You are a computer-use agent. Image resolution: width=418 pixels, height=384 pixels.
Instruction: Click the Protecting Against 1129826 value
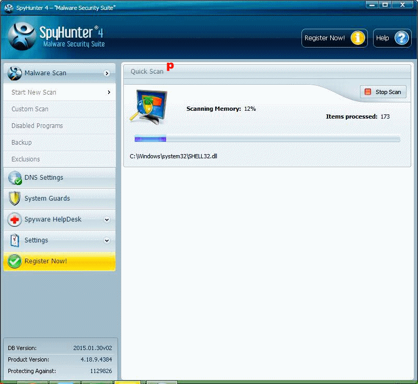pos(101,371)
